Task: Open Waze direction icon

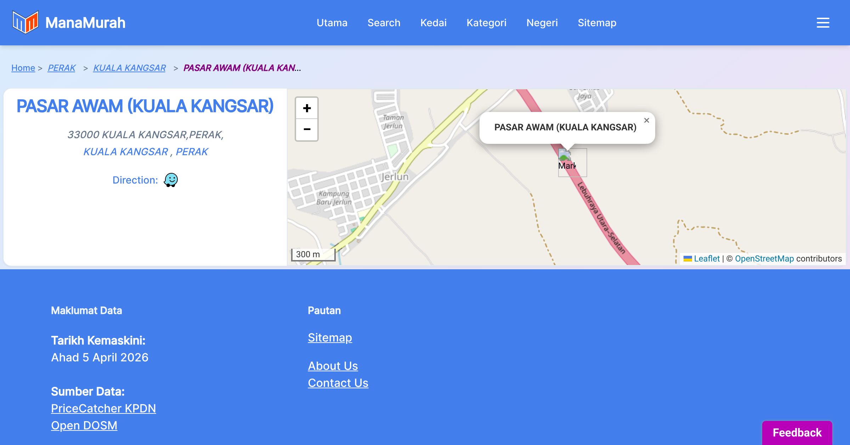Action: 171,180
